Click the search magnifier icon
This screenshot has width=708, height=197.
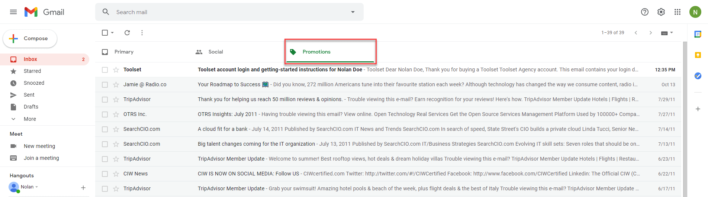[106, 12]
